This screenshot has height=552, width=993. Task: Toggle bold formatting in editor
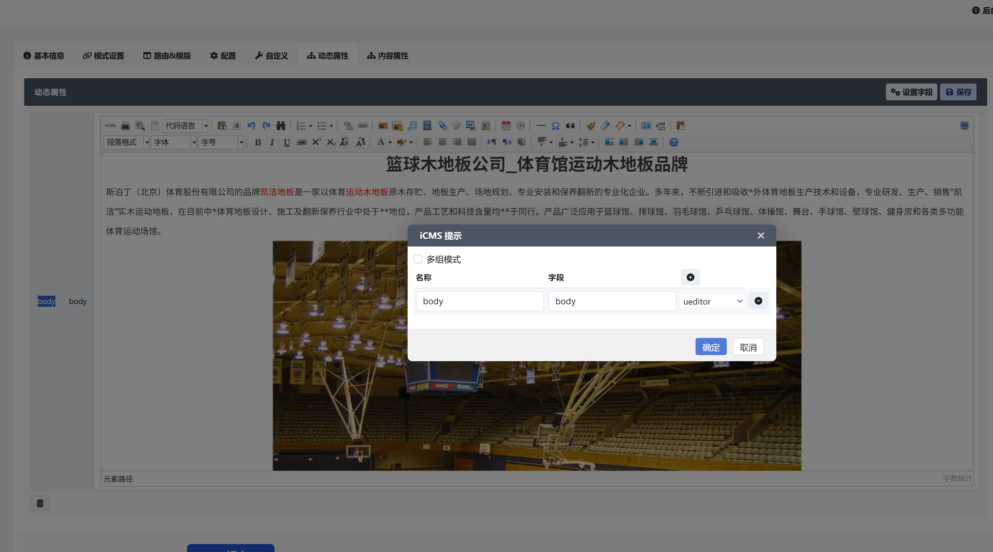(x=258, y=142)
